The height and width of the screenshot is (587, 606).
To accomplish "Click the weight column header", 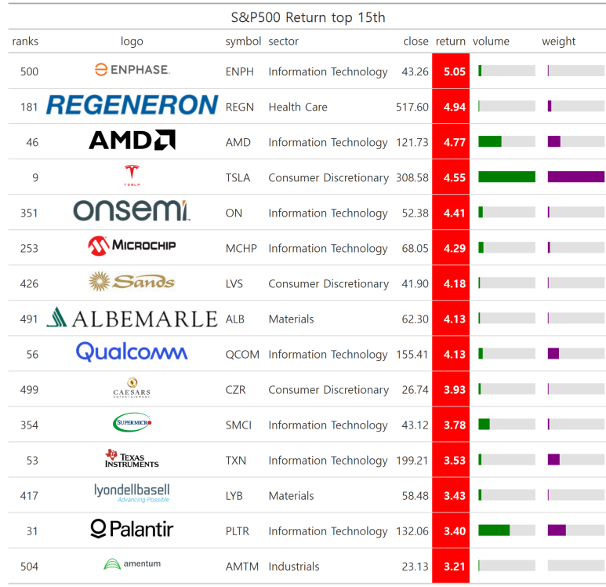I will click(x=558, y=41).
